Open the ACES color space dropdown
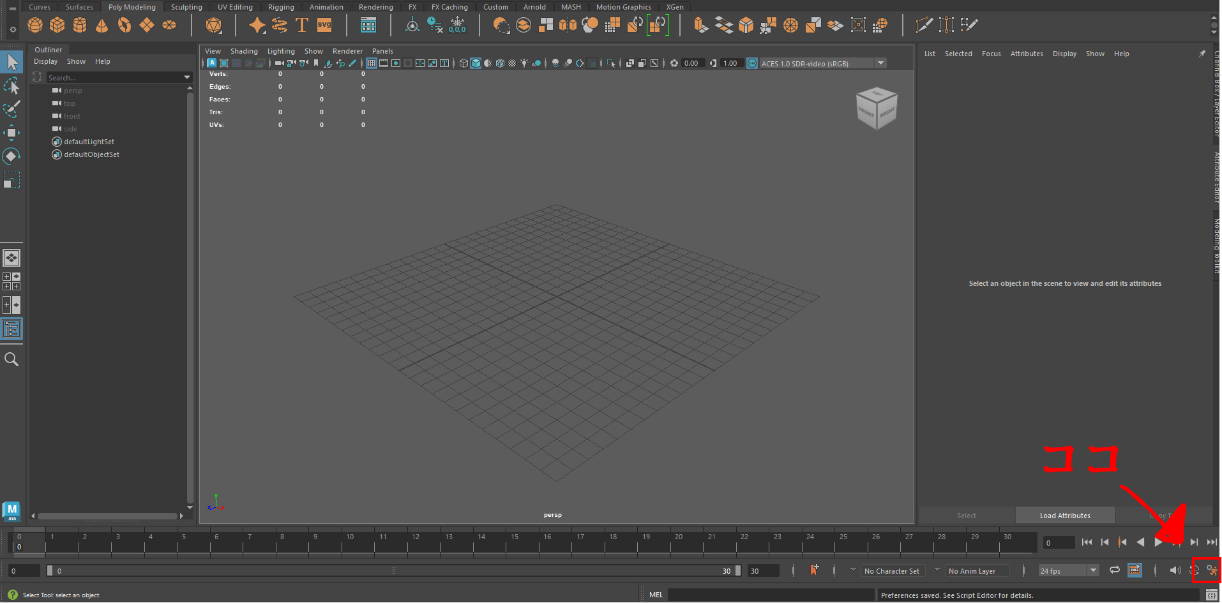Image resolution: width=1222 pixels, height=603 pixels. coord(881,63)
